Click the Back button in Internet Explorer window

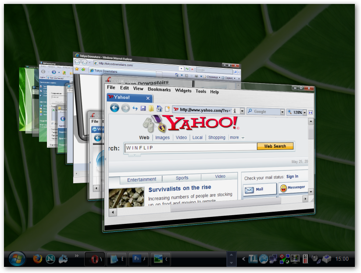(78, 62)
